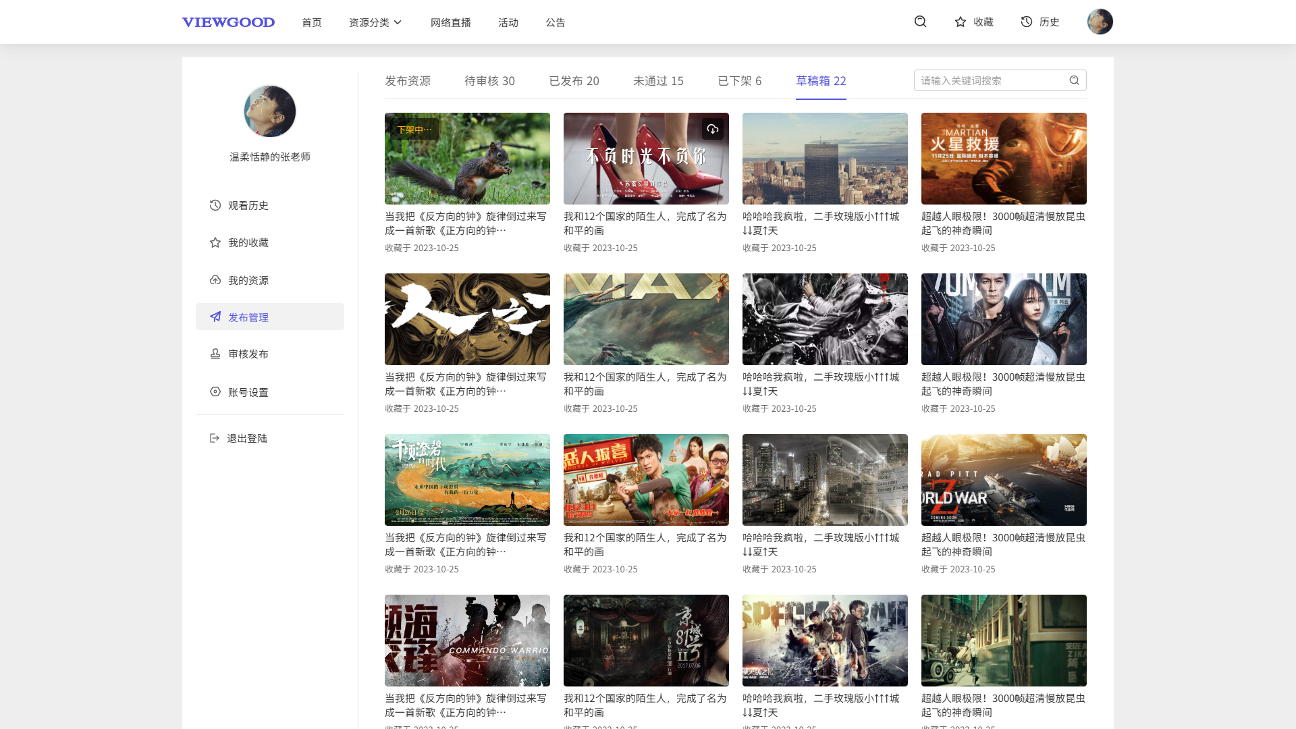Open the 京城81号 dark mansion thumbnail
This screenshot has height=729, width=1296.
point(646,641)
